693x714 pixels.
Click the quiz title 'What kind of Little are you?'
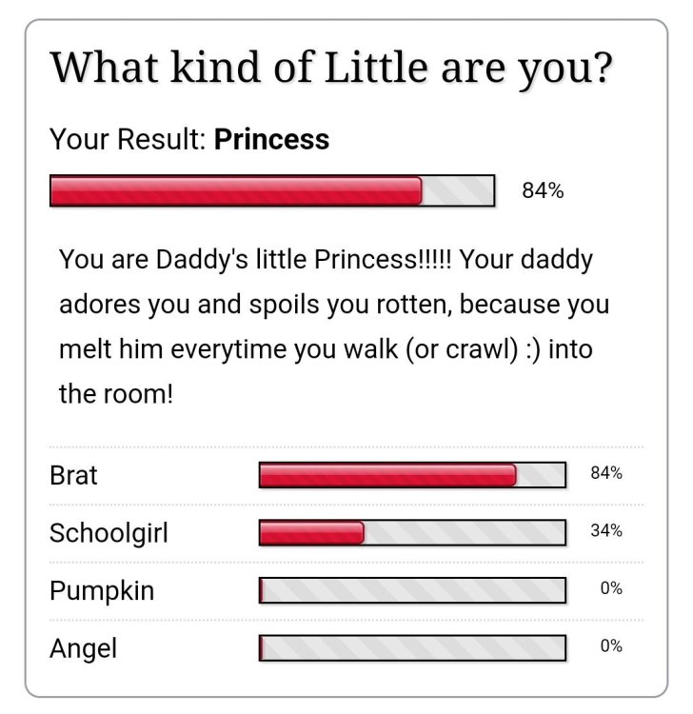tap(331, 69)
